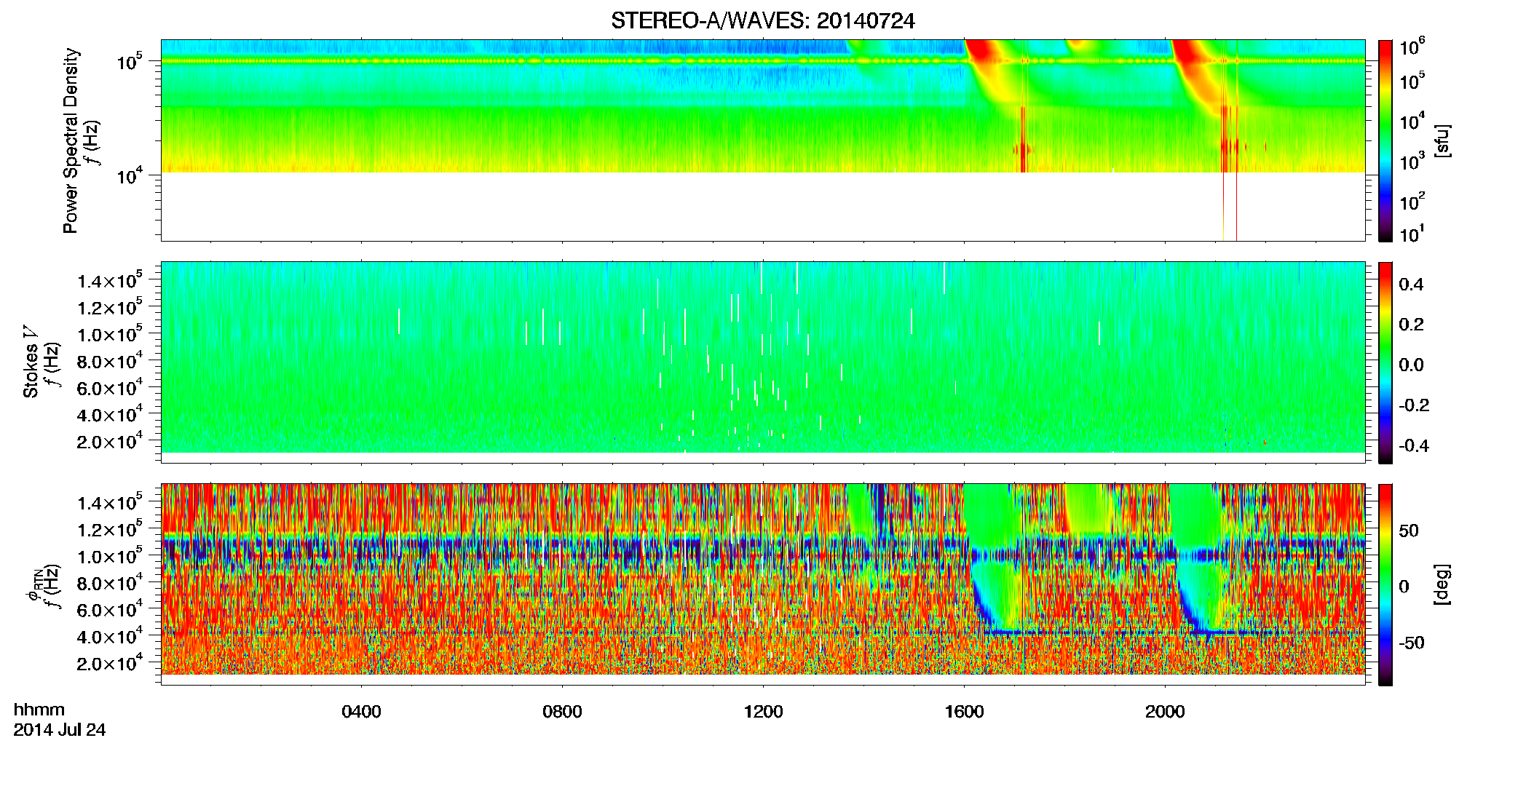This screenshot has width=1526, height=786.
Task: Click the 50 value on the degree color bar
Action: click(x=1409, y=531)
